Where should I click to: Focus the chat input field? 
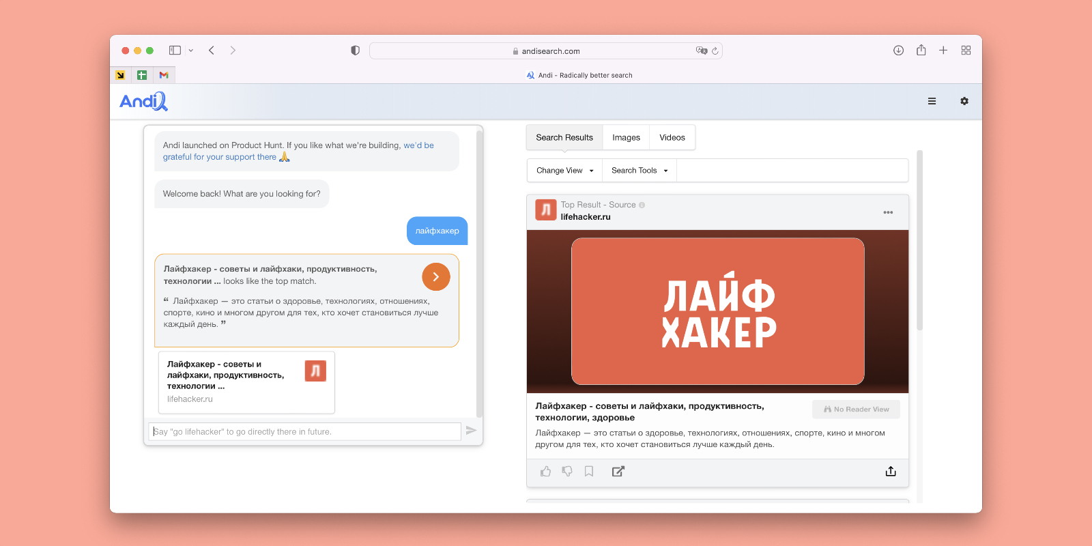tap(305, 431)
